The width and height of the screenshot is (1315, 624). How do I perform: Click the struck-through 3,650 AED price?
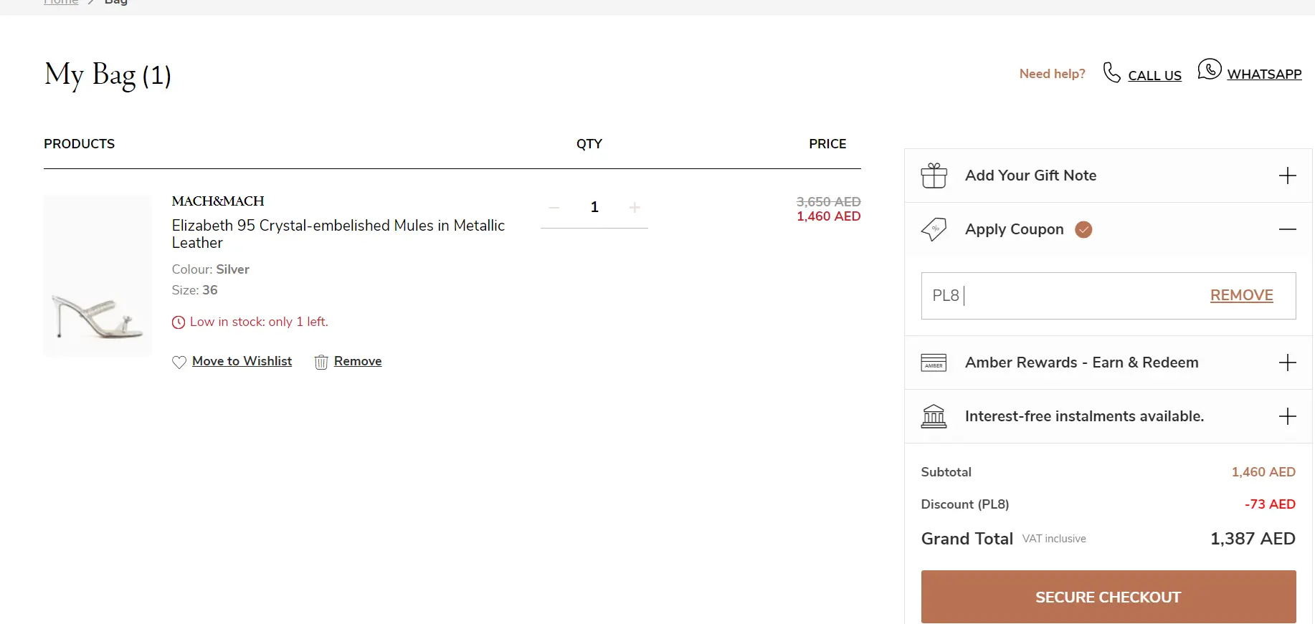pyautogui.click(x=828, y=202)
